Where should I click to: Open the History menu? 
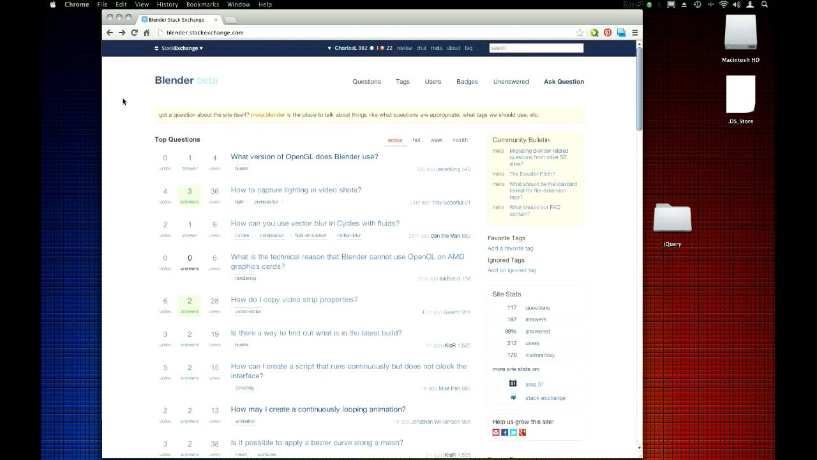[x=167, y=4]
